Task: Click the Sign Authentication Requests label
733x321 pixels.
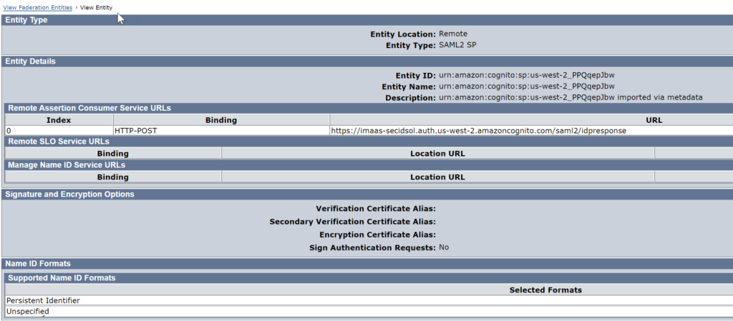Action: pos(372,248)
